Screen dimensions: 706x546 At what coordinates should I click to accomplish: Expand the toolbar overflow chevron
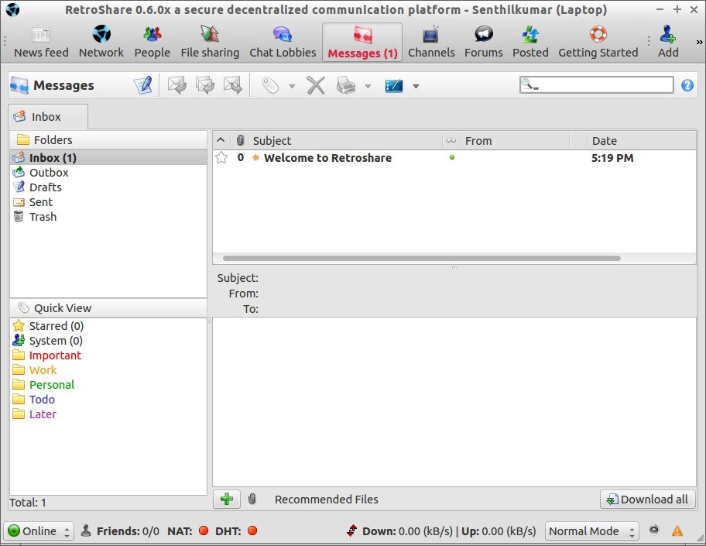pyautogui.click(x=699, y=42)
